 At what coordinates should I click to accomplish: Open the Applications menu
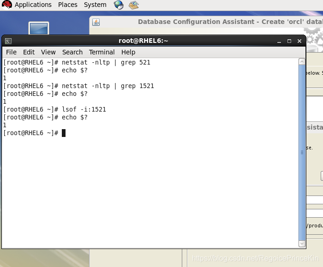click(33, 5)
